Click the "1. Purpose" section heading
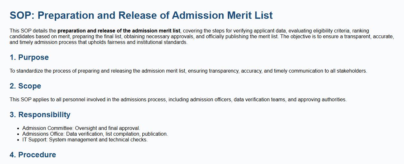Viewport: 404px width, 164px height. [29, 57]
